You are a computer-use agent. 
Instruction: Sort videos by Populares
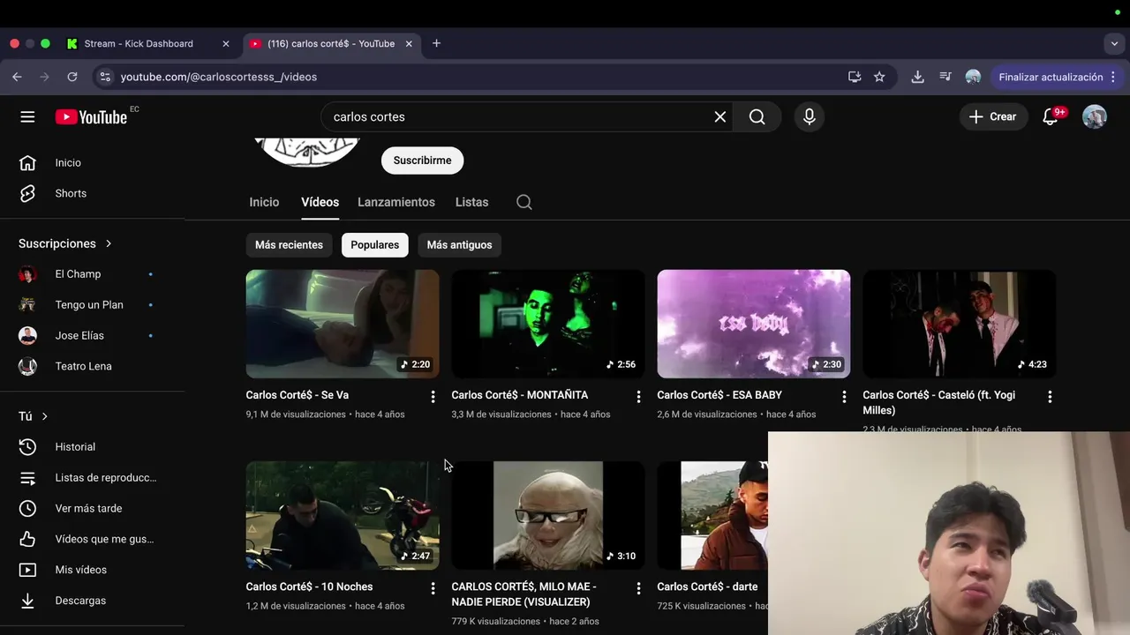[x=375, y=244]
